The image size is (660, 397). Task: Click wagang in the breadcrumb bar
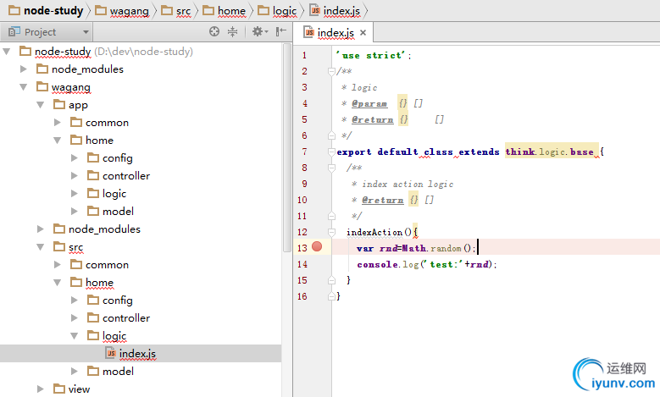[122, 10]
